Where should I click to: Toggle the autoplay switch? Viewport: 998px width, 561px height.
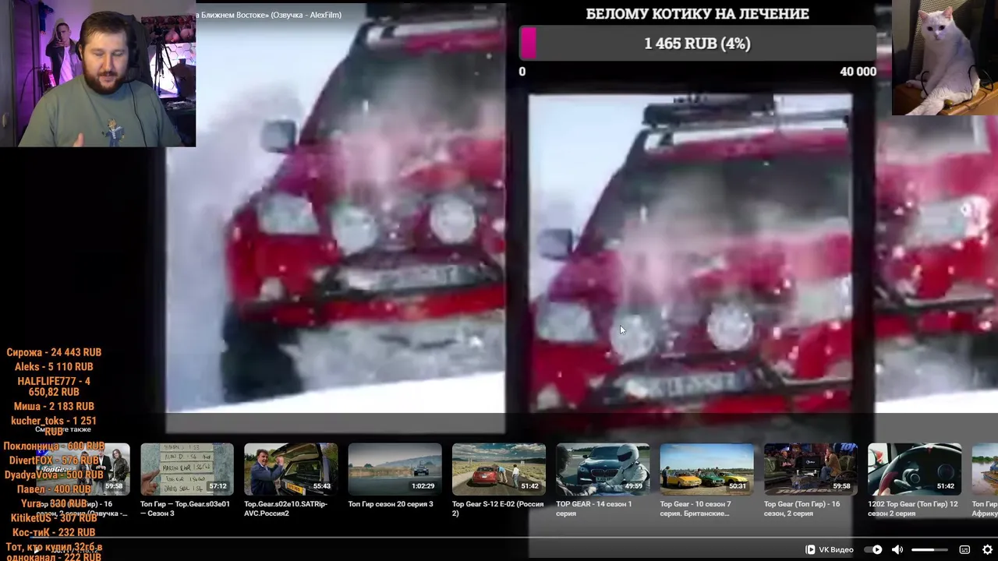click(873, 549)
